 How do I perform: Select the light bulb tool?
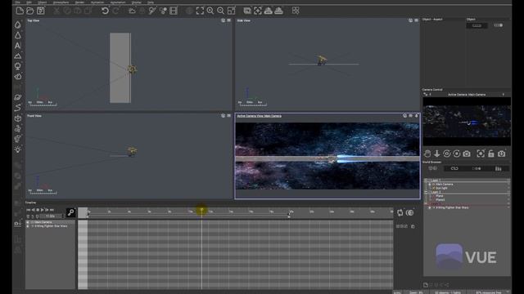18,149
